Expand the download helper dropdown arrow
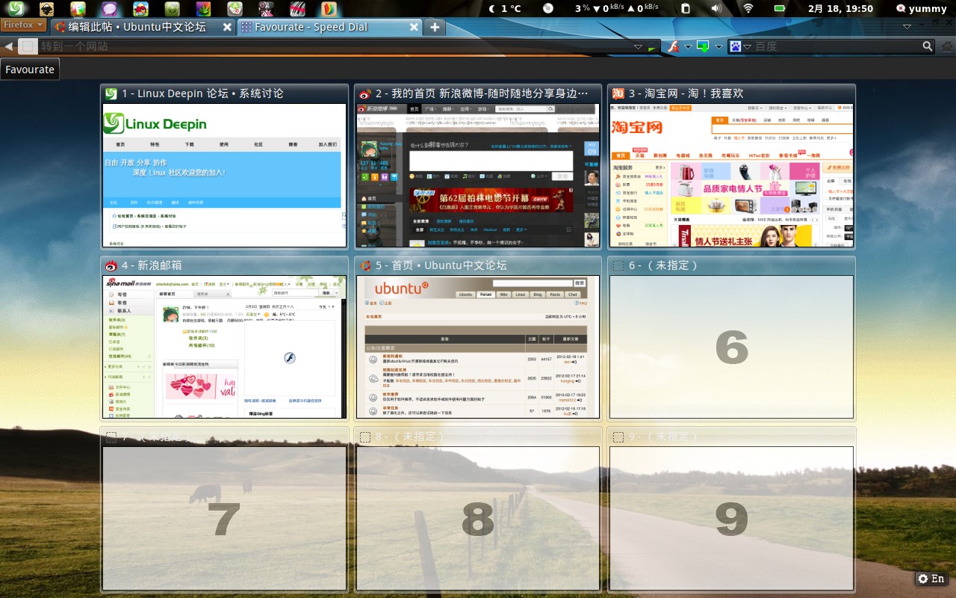 718,46
